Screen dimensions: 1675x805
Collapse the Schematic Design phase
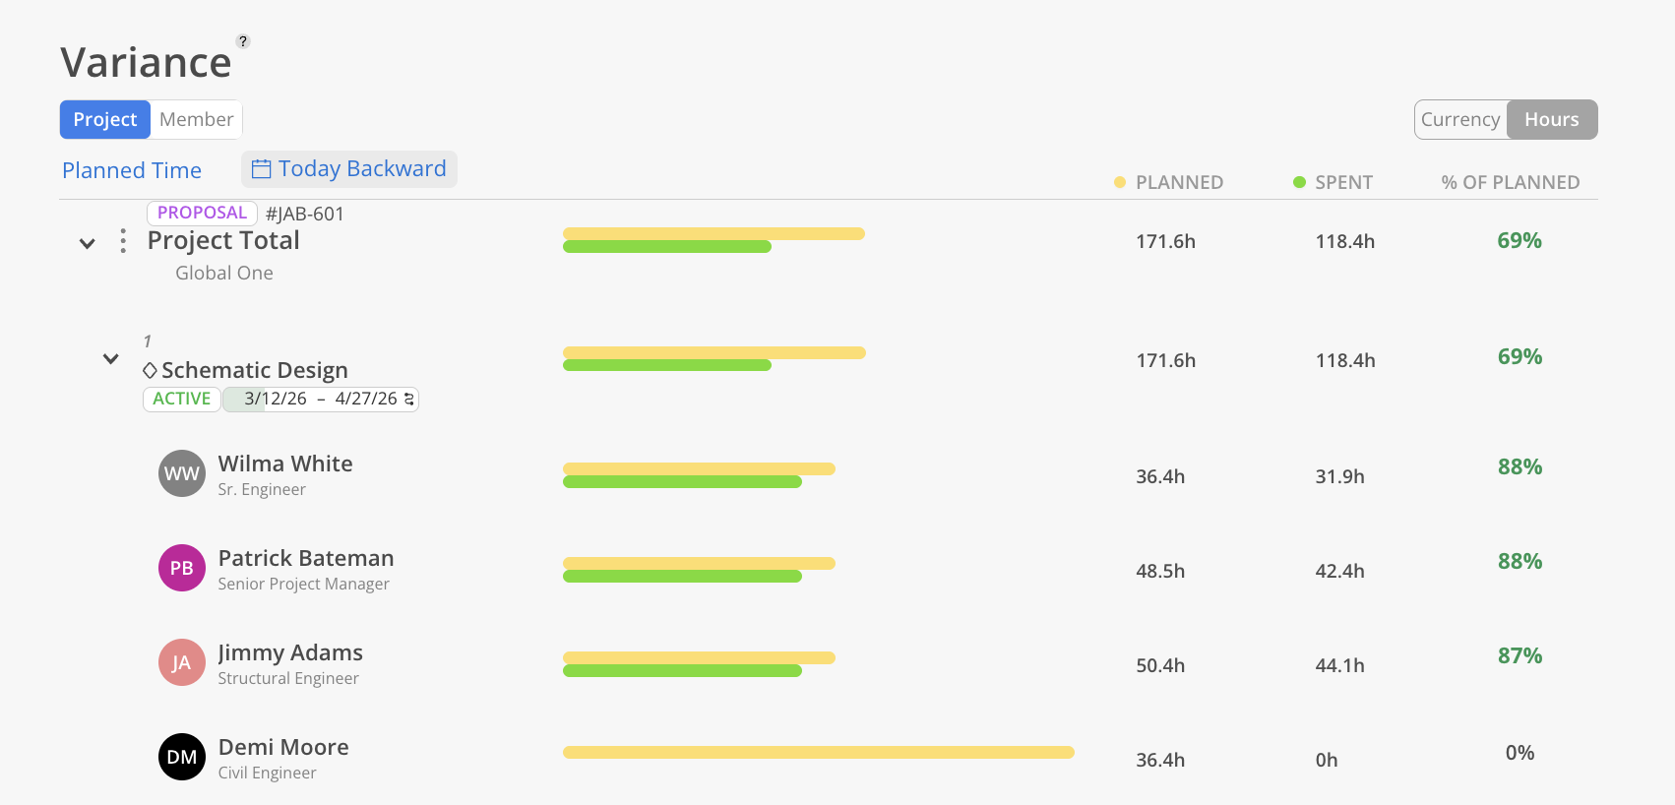click(x=111, y=359)
